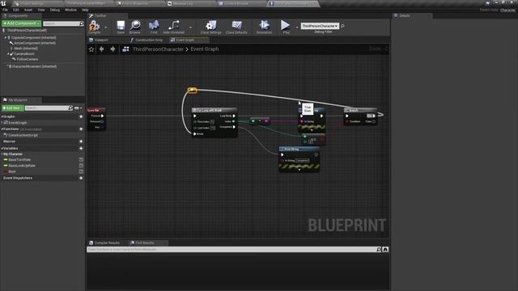Click the Unreal Engine logo icon

pyautogui.click(x=3, y=3)
